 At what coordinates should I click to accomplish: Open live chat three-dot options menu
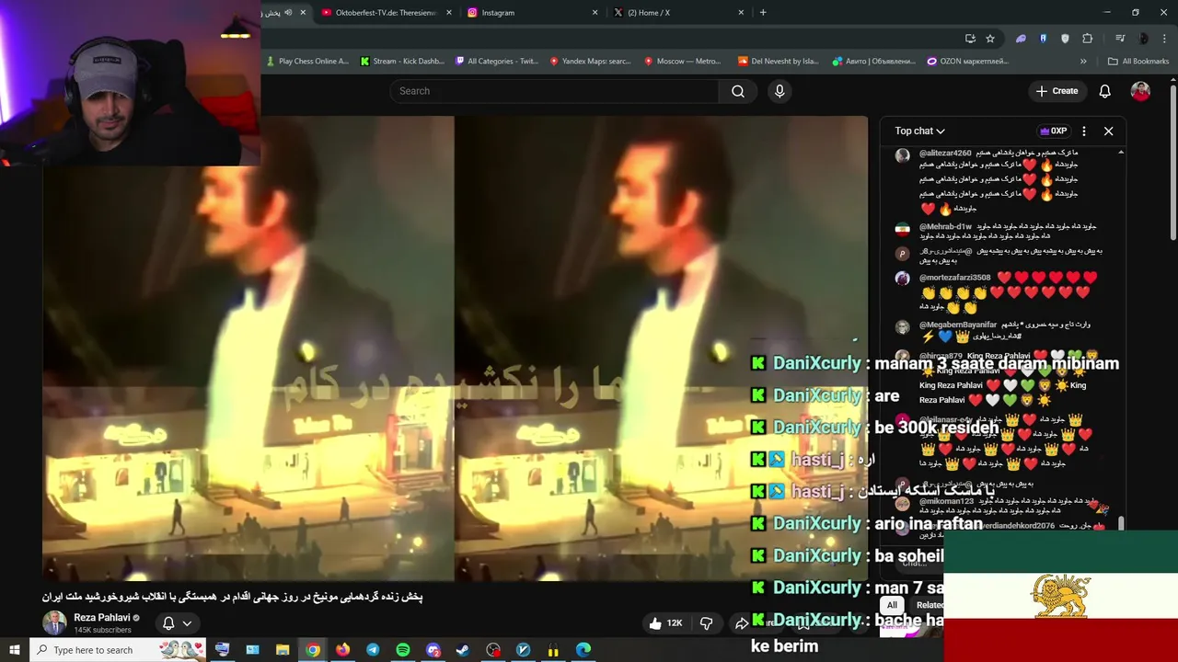[1084, 131]
